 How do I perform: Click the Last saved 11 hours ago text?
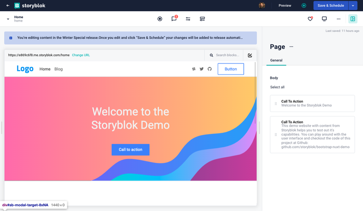[x=342, y=31]
